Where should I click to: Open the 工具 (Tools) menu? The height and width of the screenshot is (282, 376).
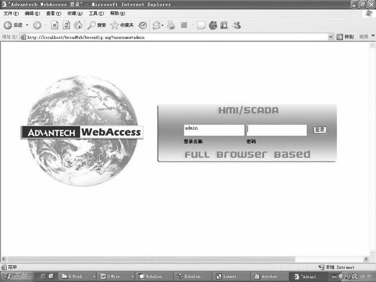[x=96, y=13]
